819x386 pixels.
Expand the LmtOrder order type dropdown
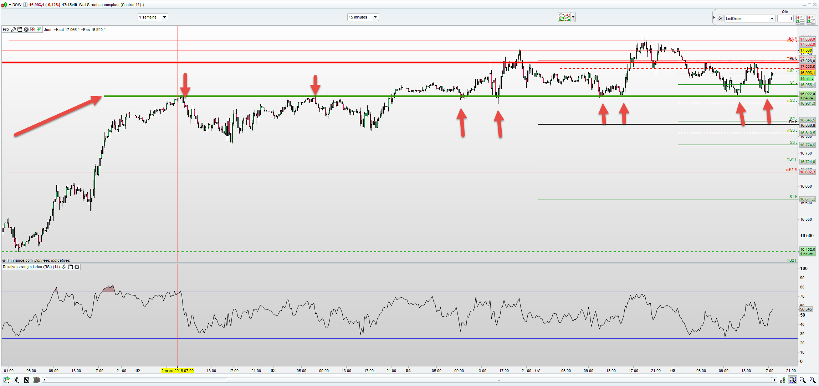coord(772,19)
